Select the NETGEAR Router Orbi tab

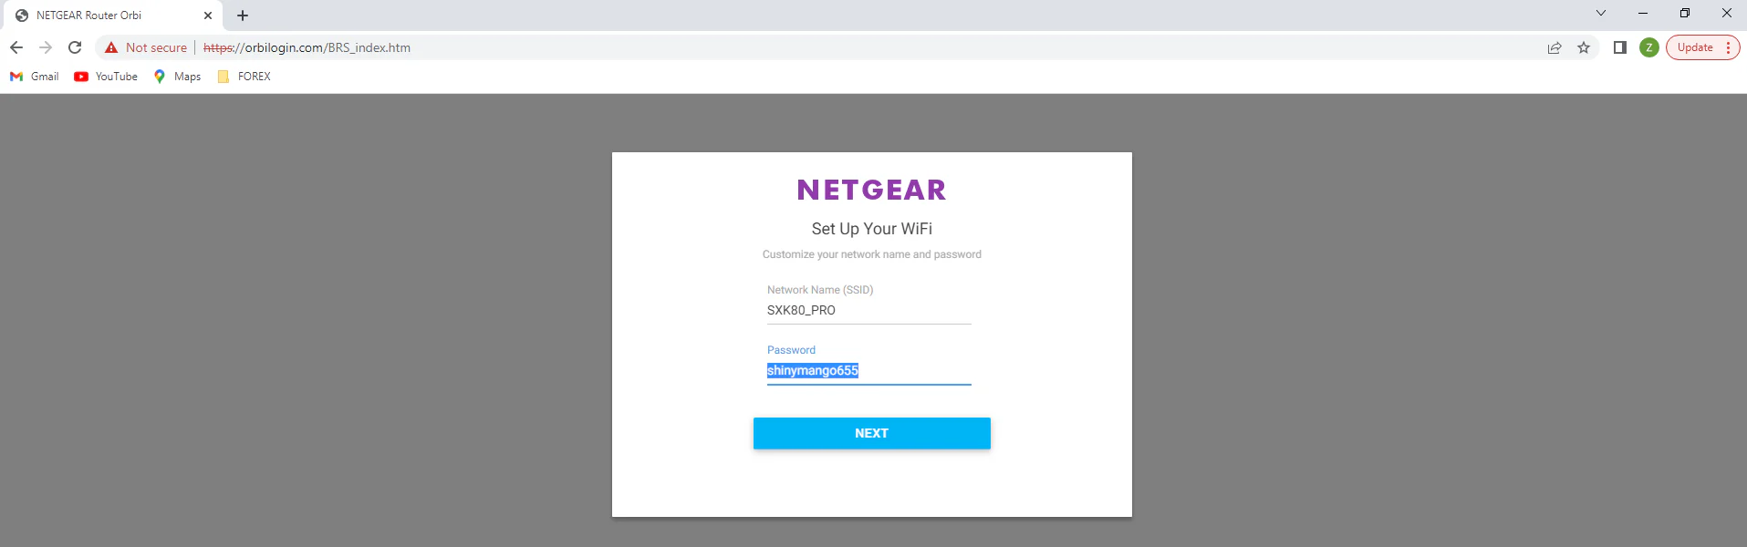pyautogui.click(x=100, y=15)
